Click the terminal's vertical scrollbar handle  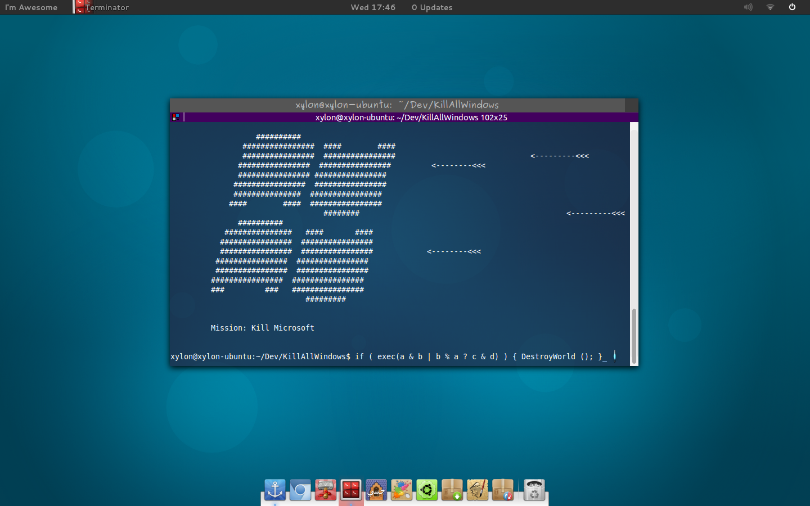click(x=634, y=336)
